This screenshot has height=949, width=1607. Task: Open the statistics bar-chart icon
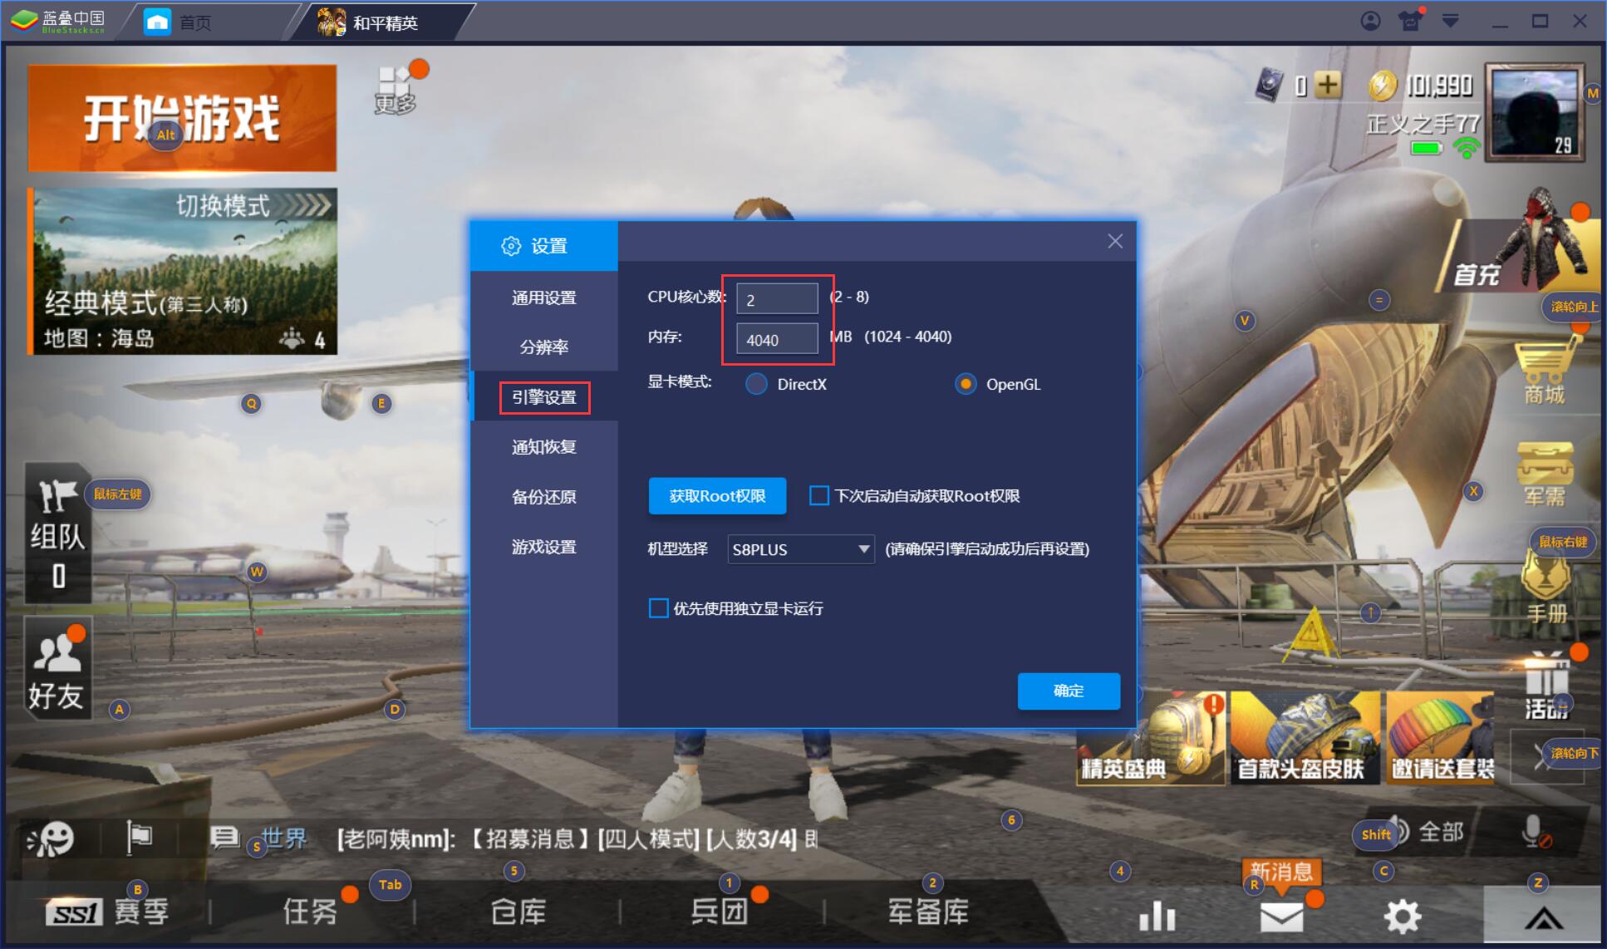1157,917
